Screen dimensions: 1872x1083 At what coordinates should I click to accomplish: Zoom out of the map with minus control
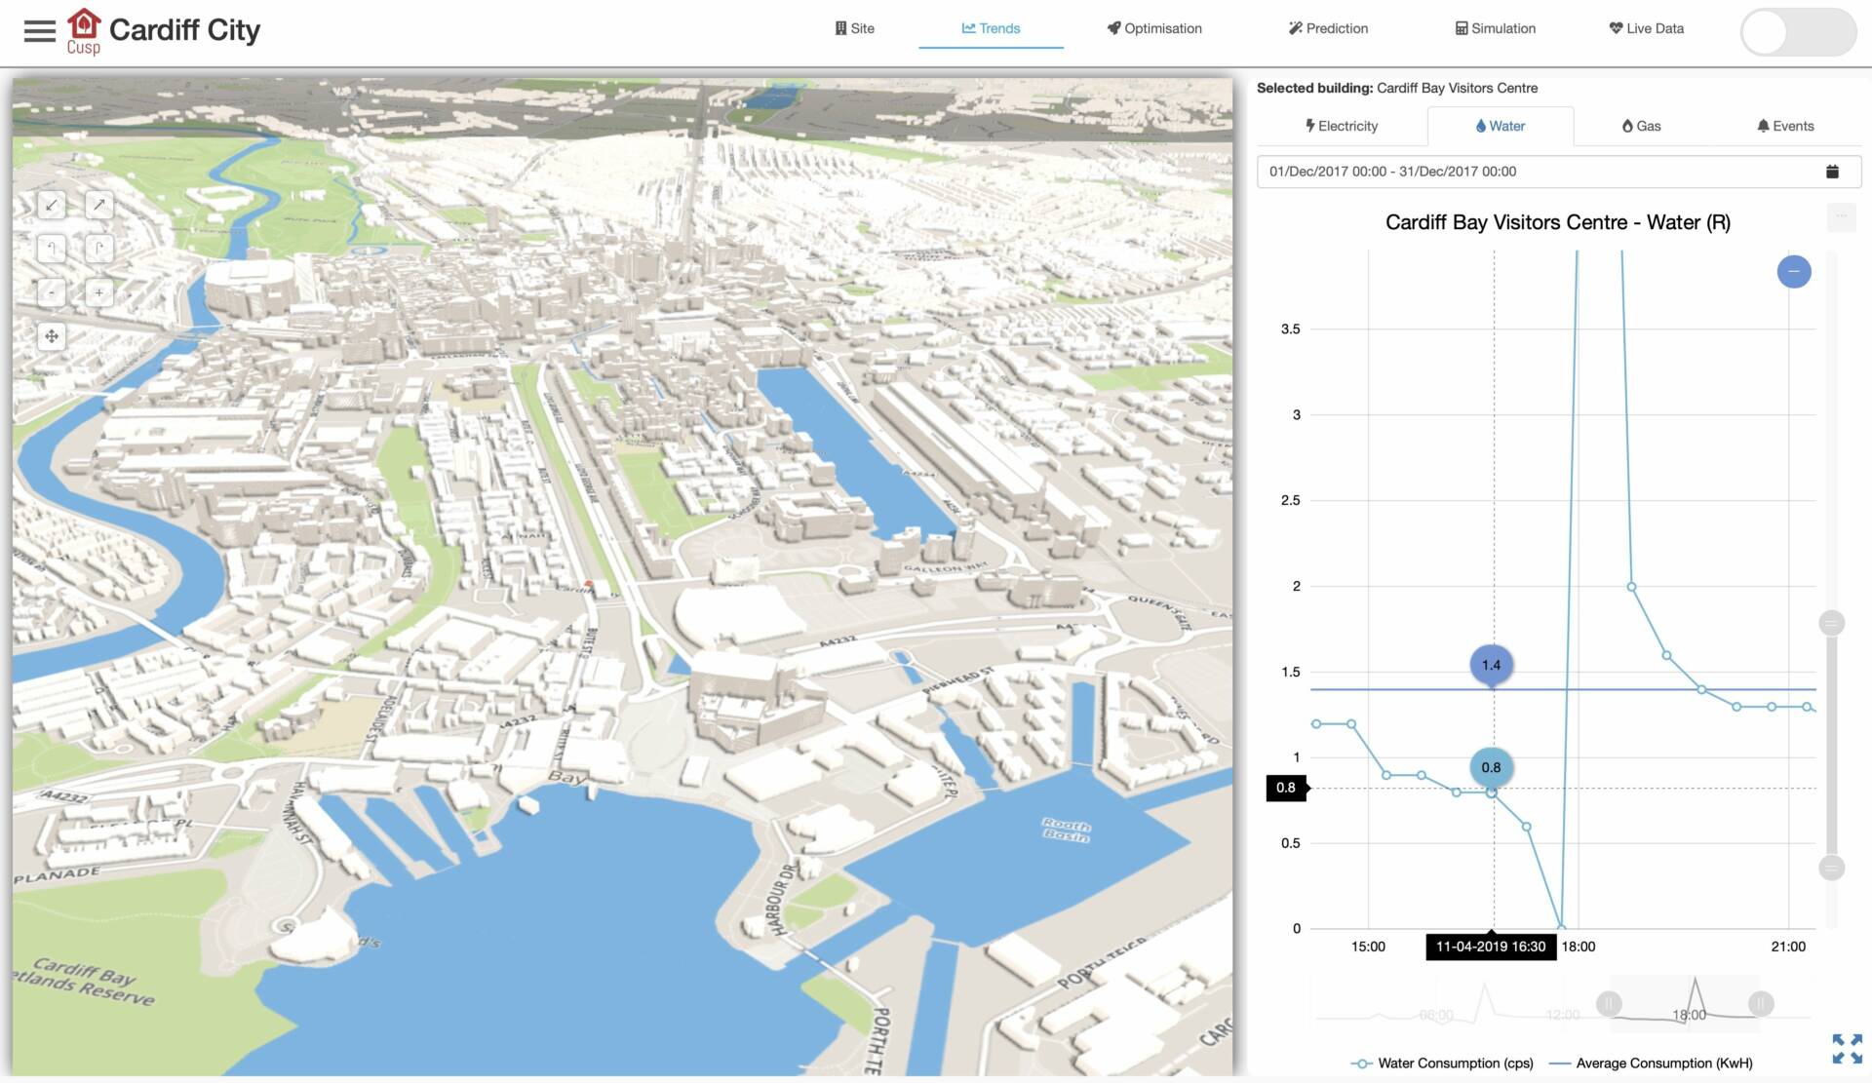point(51,292)
